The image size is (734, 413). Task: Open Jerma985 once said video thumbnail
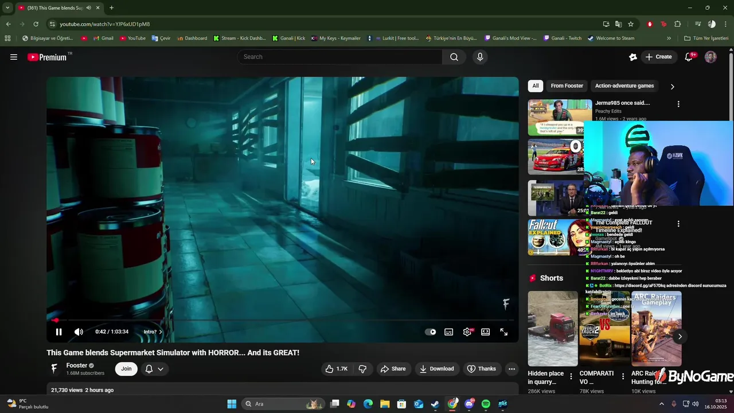click(560, 117)
